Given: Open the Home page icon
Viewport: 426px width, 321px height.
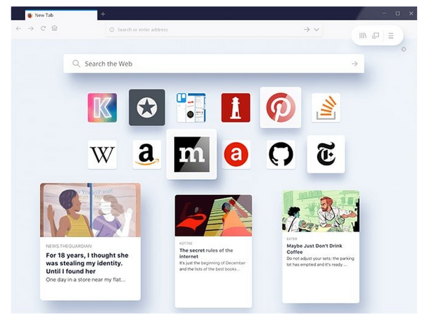Looking at the screenshot, I should 54,28.
